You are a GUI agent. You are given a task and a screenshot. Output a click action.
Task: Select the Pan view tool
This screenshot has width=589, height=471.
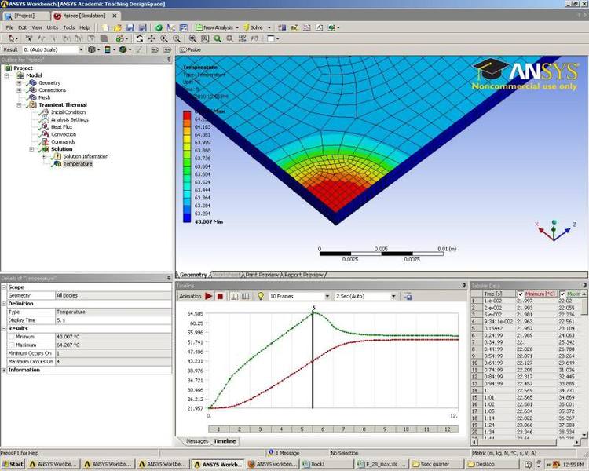pyautogui.click(x=152, y=38)
